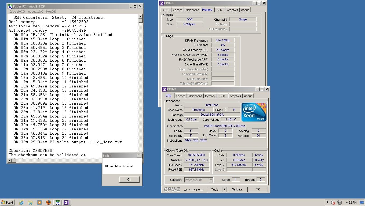Click the Validate button in CPU-Z
The width and height of the screenshot is (365, 206).
coord(237,189)
